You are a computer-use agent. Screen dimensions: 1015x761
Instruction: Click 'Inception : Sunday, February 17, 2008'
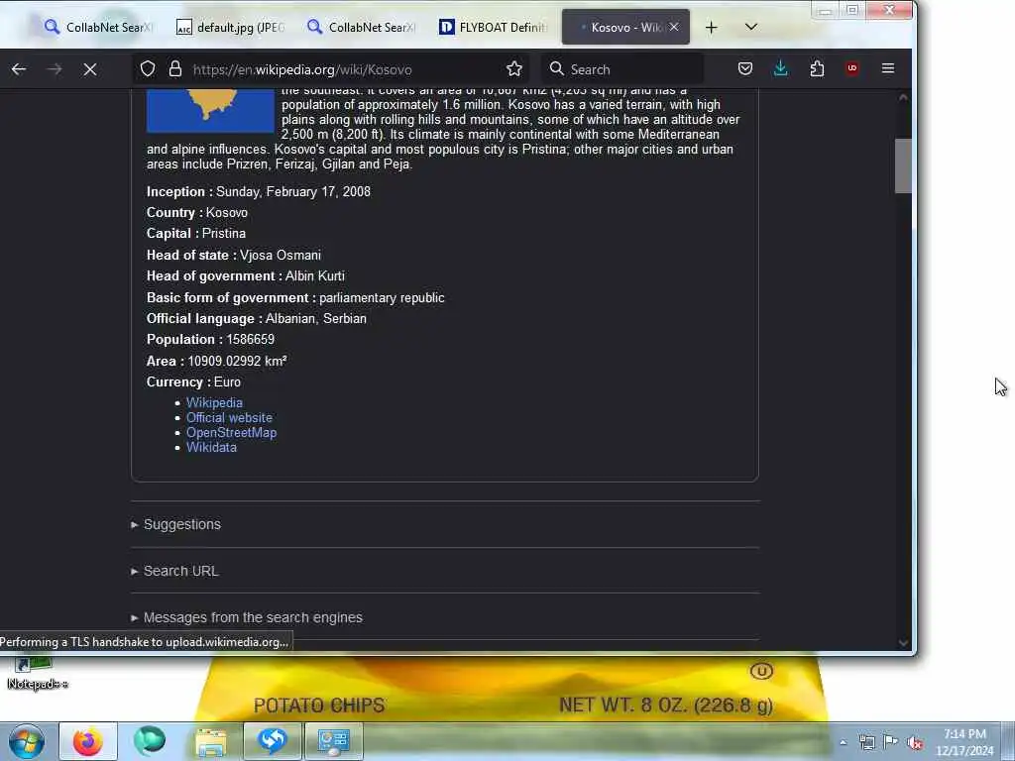(x=259, y=191)
